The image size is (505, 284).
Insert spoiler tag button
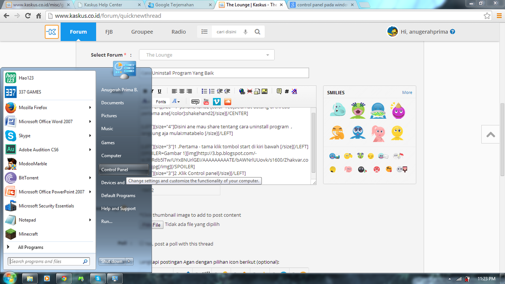pyautogui.click(x=195, y=102)
